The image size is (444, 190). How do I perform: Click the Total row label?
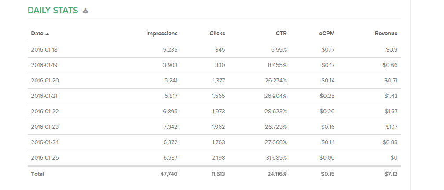tap(37, 174)
